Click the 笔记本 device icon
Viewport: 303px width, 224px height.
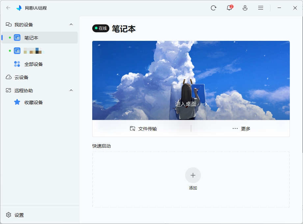click(17, 38)
